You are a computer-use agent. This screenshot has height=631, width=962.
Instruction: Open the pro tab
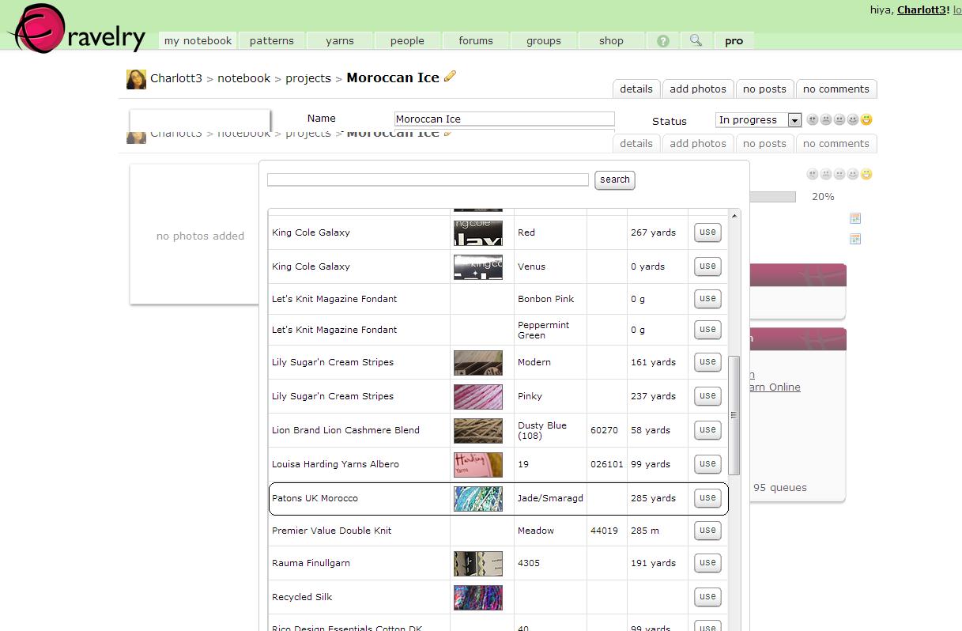[x=734, y=41]
